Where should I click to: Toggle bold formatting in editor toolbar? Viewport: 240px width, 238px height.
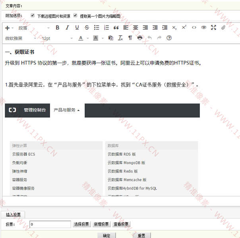(x=57, y=28)
